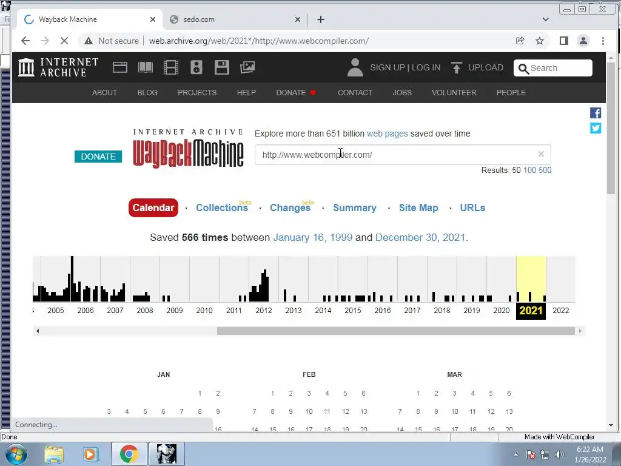Click the user avatar icon
This screenshot has width=621, height=466.
355,67
